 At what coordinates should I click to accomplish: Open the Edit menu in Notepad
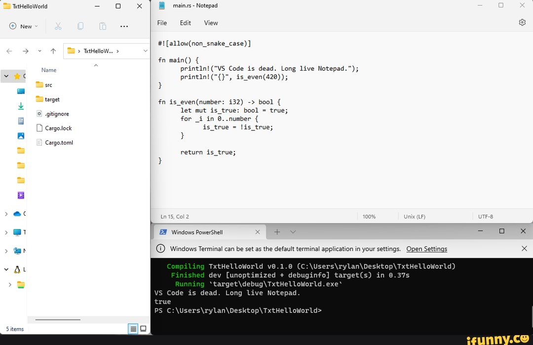[185, 23]
